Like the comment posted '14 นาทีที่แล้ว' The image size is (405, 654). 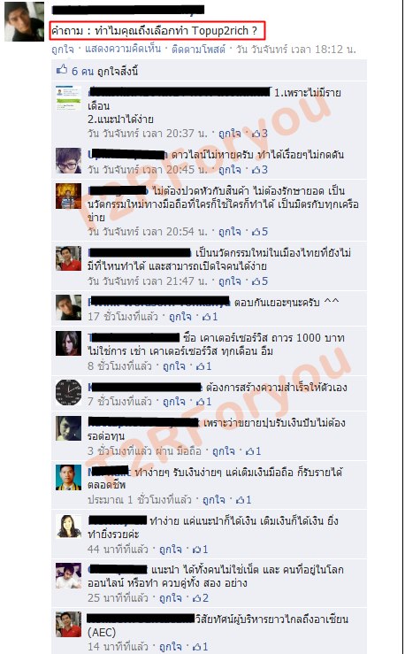[x=171, y=647]
